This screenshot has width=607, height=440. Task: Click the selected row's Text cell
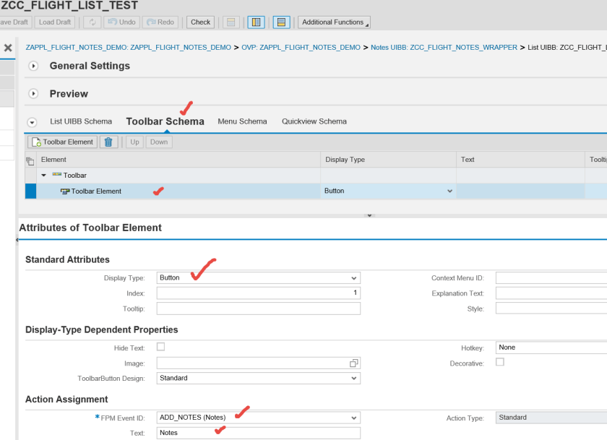pos(520,191)
